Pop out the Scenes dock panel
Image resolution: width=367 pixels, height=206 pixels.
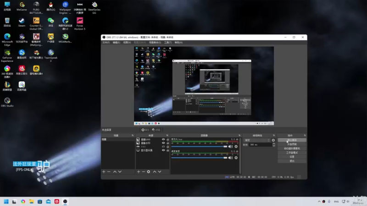(x=133, y=136)
